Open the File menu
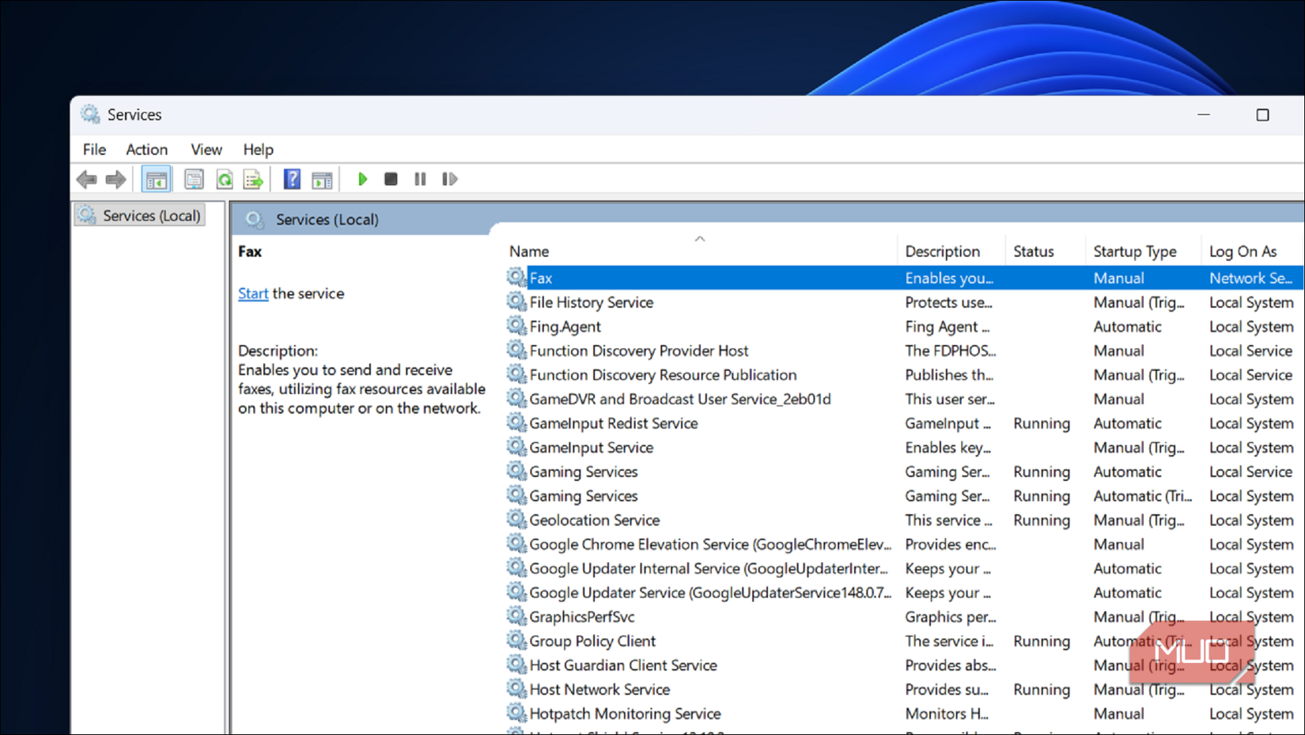Image resolution: width=1305 pixels, height=735 pixels. click(93, 150)
